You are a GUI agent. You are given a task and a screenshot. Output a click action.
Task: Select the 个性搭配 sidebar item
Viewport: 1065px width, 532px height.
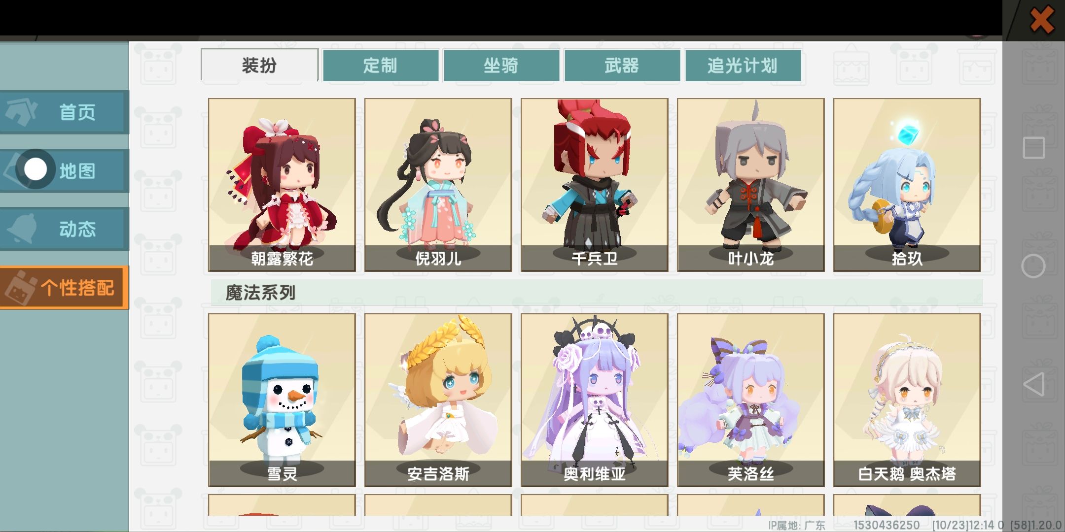coord(64,287)
